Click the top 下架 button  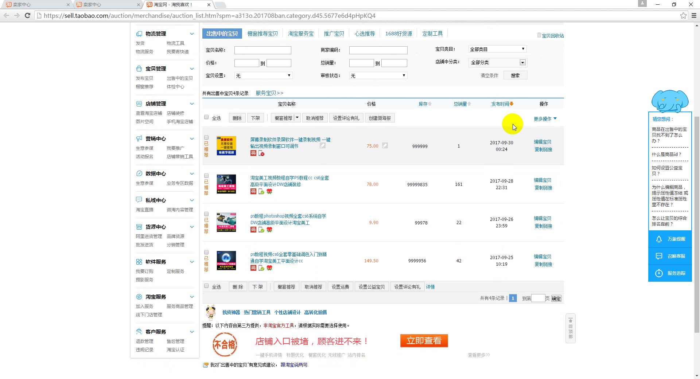click(256, 118)
